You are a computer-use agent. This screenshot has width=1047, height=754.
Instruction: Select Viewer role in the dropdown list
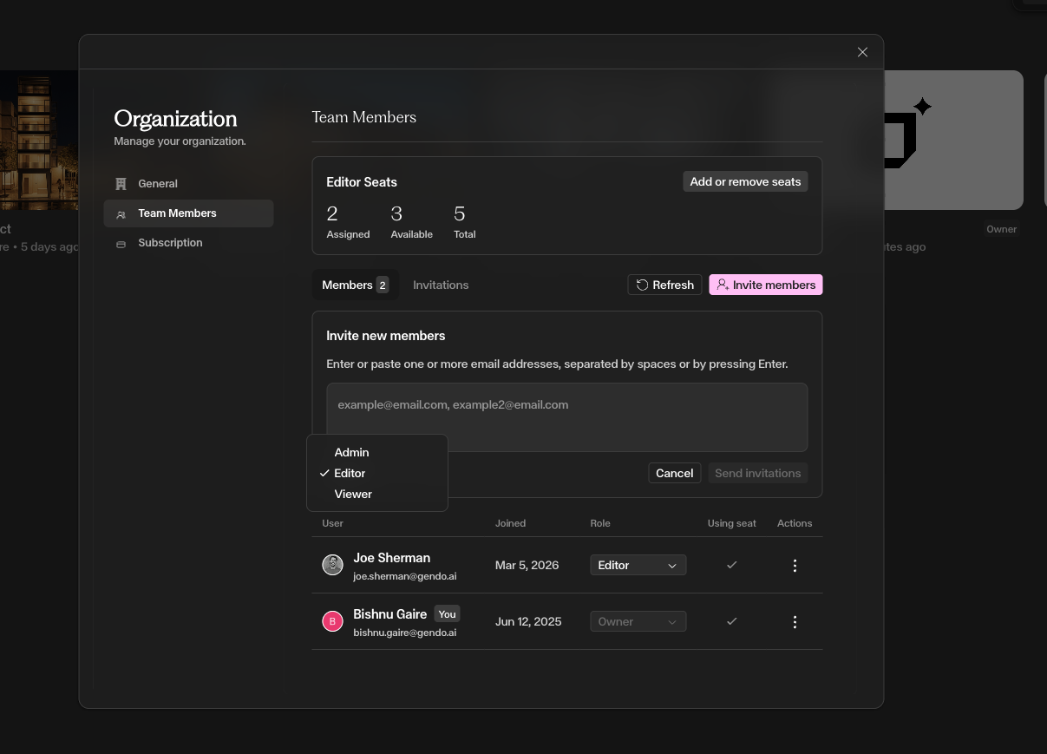353,495
